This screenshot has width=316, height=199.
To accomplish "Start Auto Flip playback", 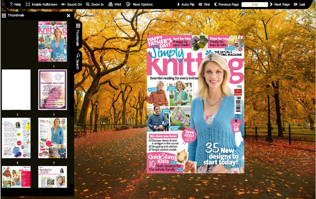I will coord(186,5).
